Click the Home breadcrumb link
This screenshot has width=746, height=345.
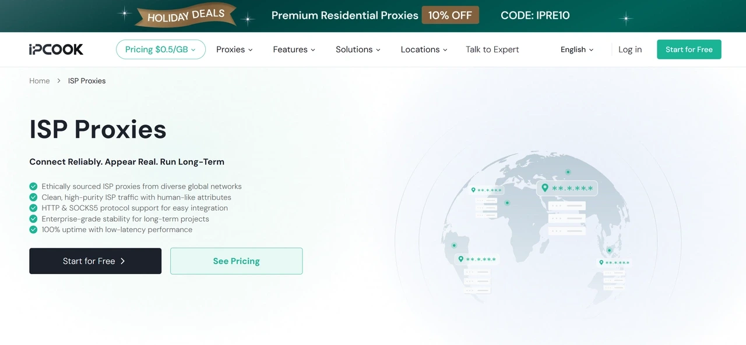[39, 80]
